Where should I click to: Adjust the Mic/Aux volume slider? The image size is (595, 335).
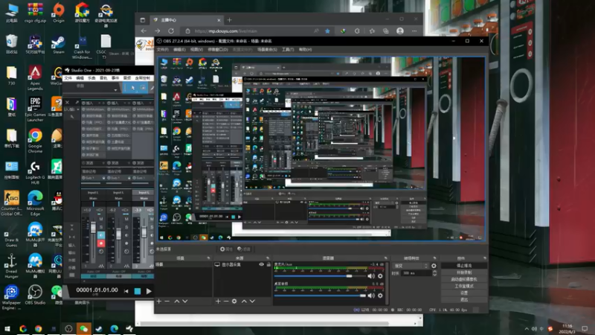(320, 276)
